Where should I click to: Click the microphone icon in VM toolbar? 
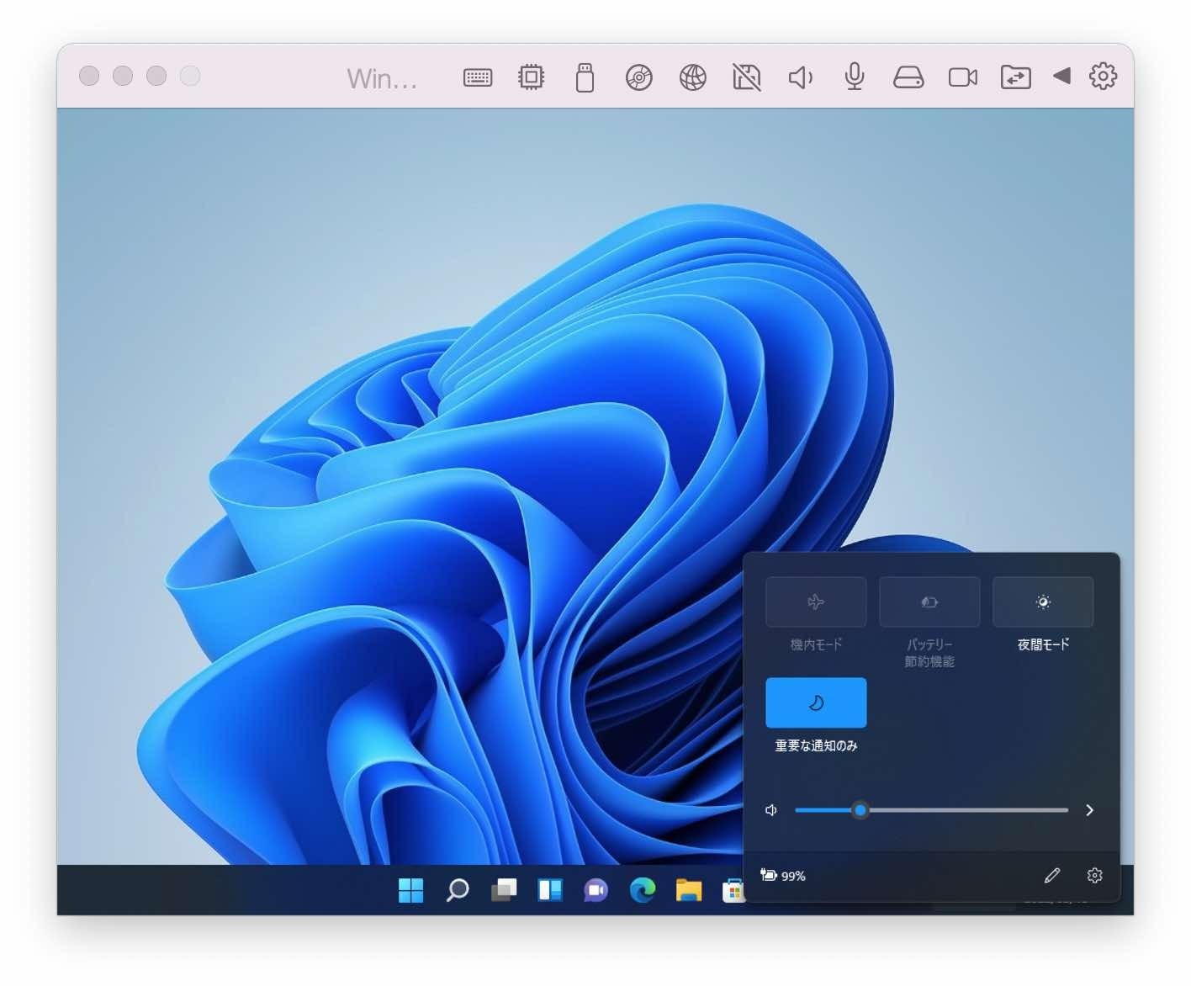coord(854,77)
